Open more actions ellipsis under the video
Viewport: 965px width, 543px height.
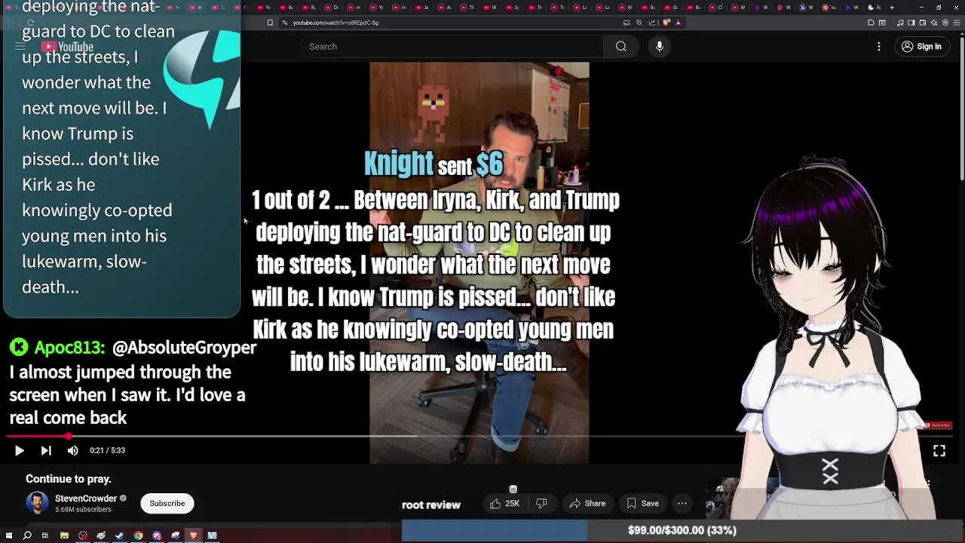682,503
